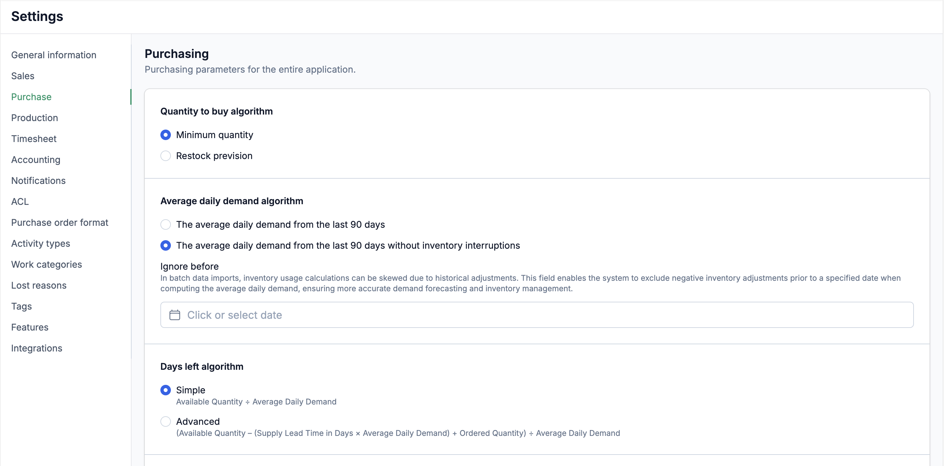Open the Notifications settings section

pos(39,180)
